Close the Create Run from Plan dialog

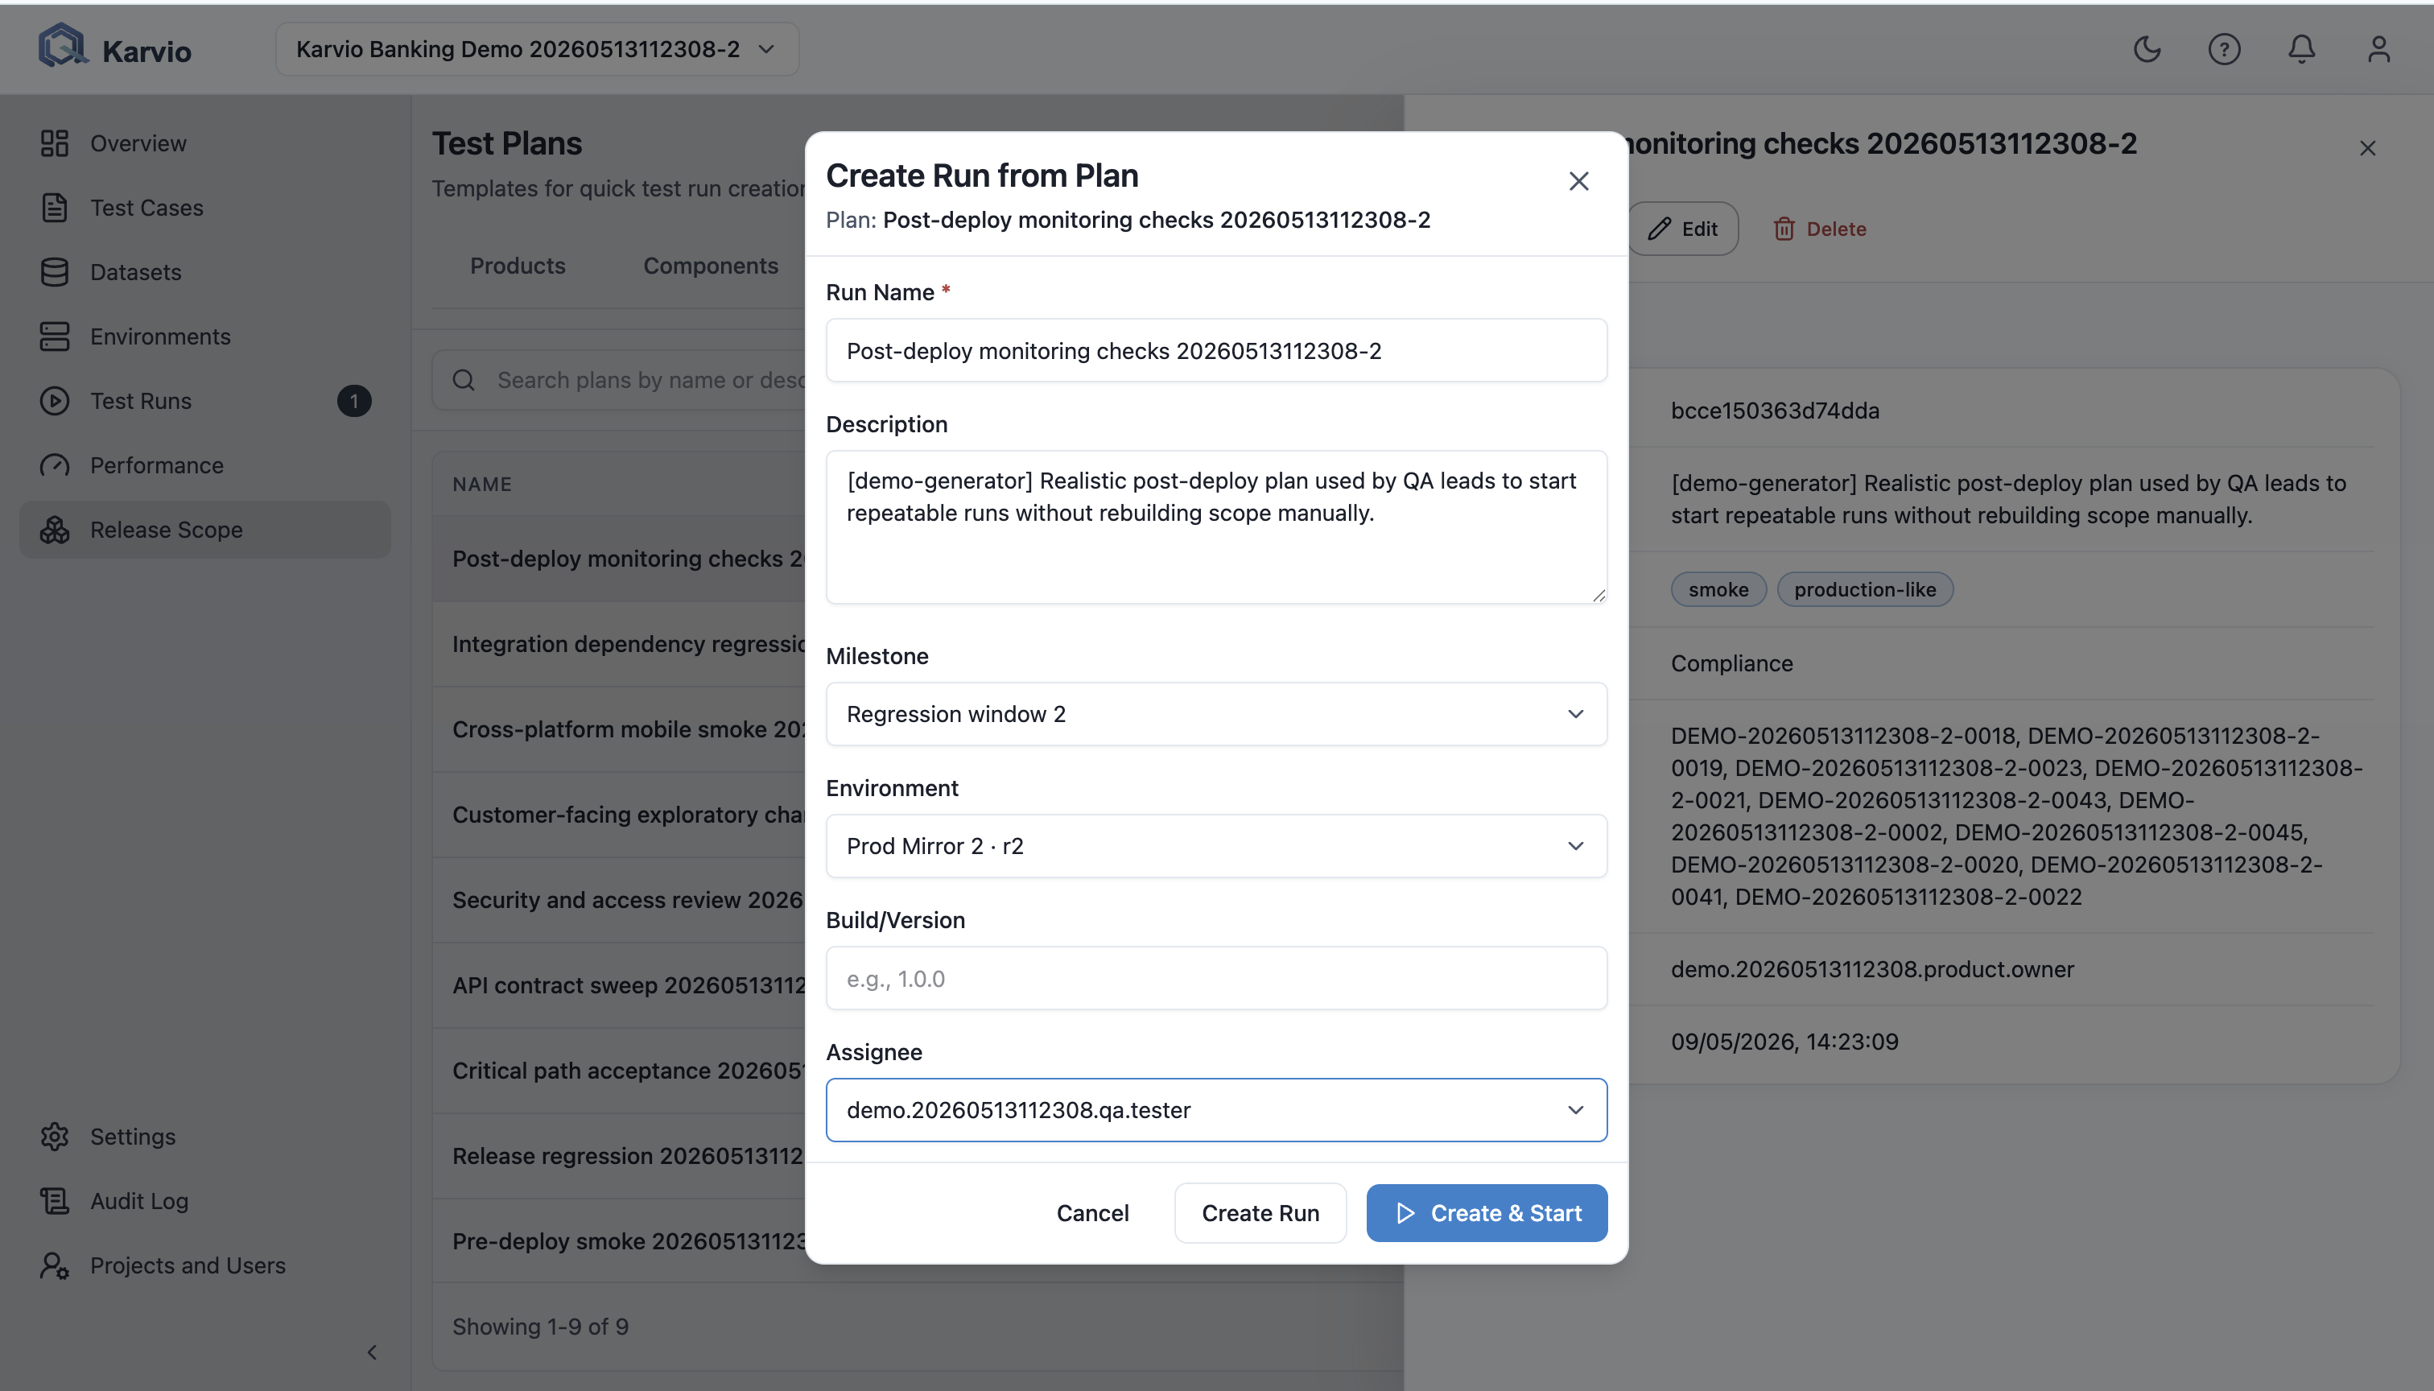point(1578,180)
